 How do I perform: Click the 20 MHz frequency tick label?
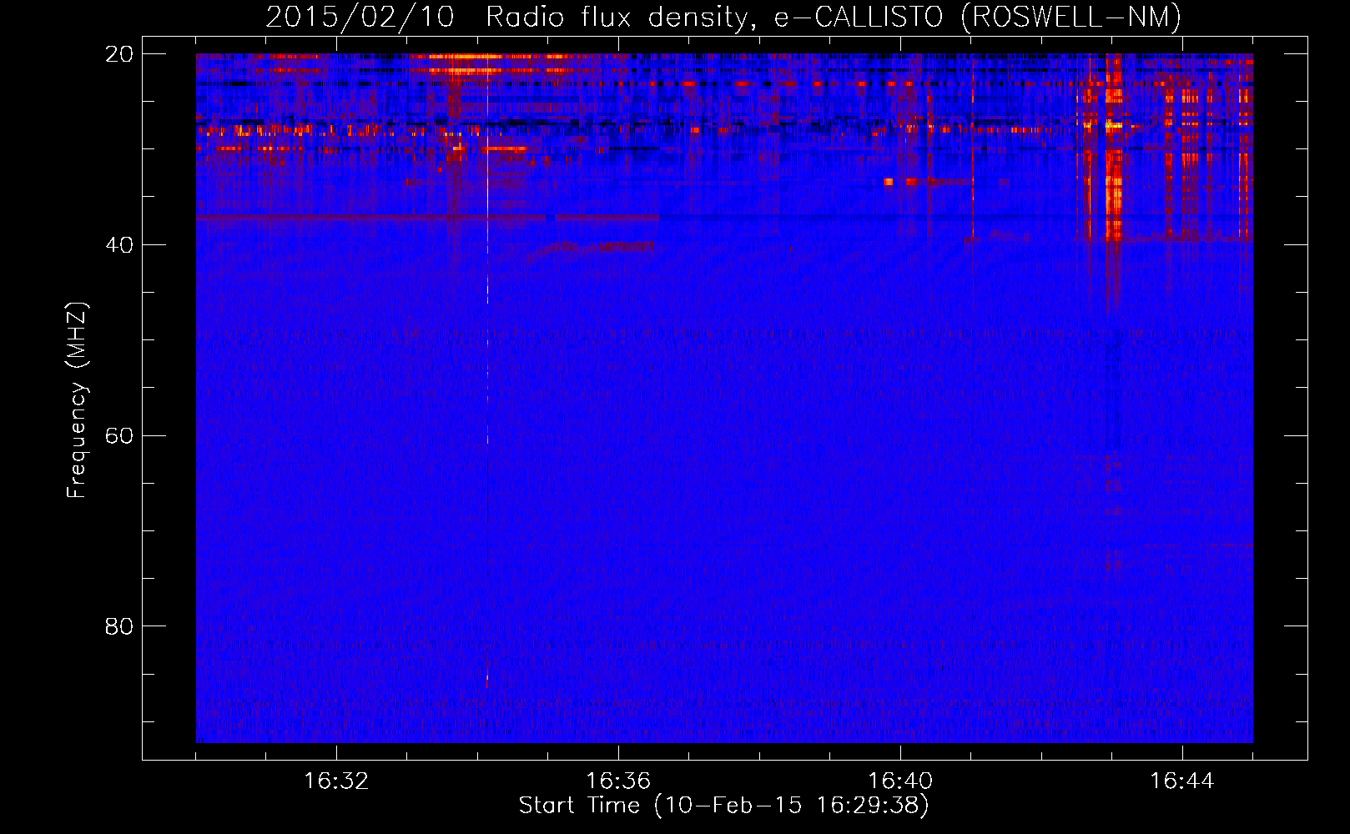point(119,54)
